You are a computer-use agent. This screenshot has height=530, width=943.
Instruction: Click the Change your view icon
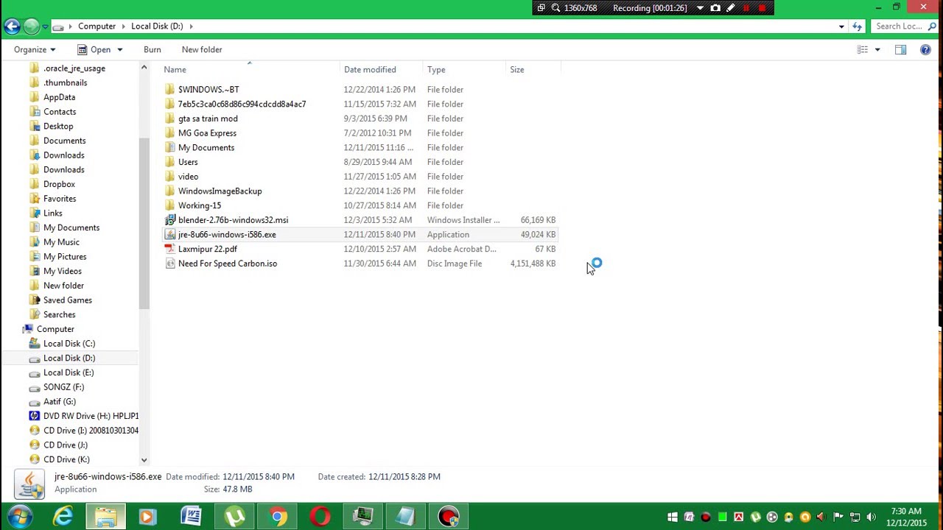pyautogui.click(x=863, y=49)
